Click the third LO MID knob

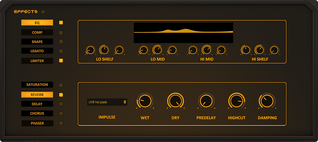coord(172,50)
